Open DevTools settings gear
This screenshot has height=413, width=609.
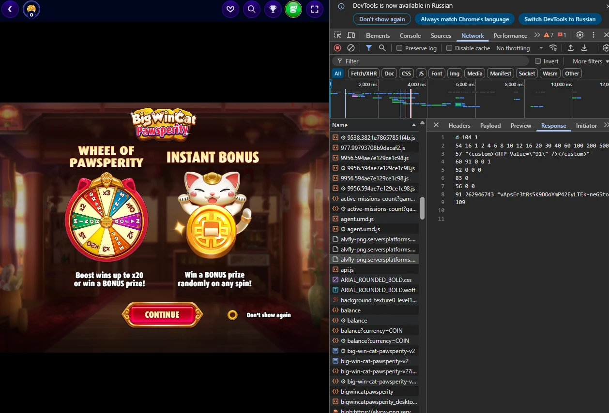point(580,35)
